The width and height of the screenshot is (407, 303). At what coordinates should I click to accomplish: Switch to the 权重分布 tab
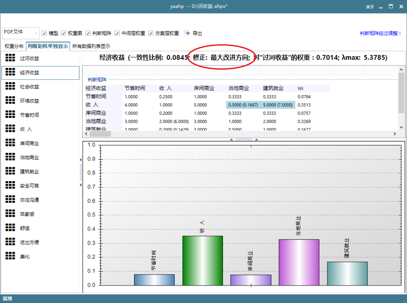(x=14, y=46)
